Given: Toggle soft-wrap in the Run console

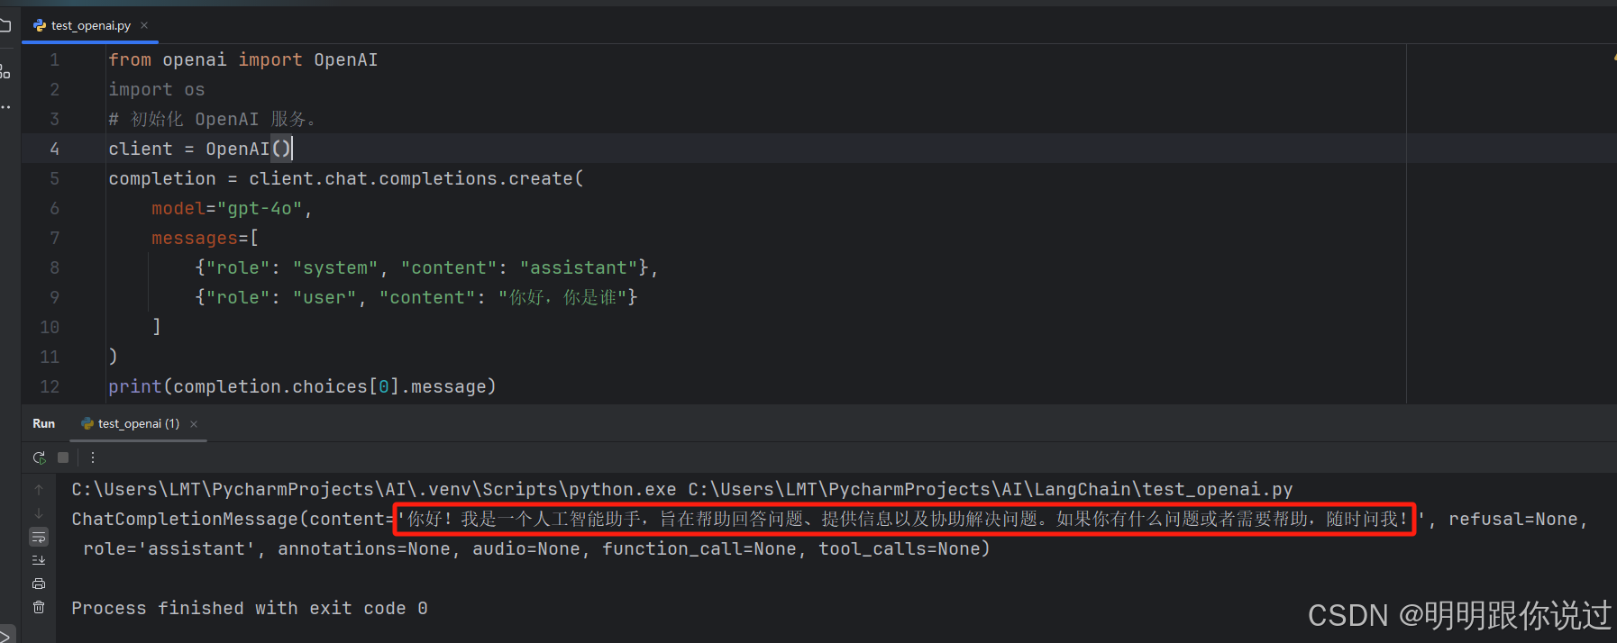Looking at the screenshot, I should point(39,537).
